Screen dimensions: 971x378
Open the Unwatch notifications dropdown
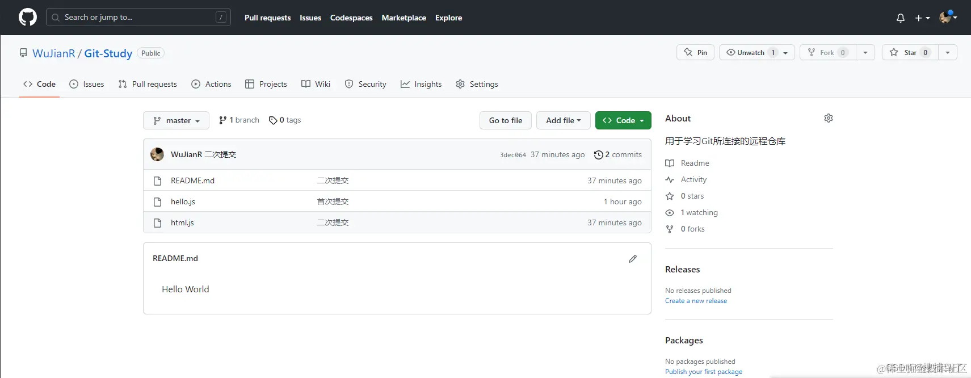(x=756, y=52)
